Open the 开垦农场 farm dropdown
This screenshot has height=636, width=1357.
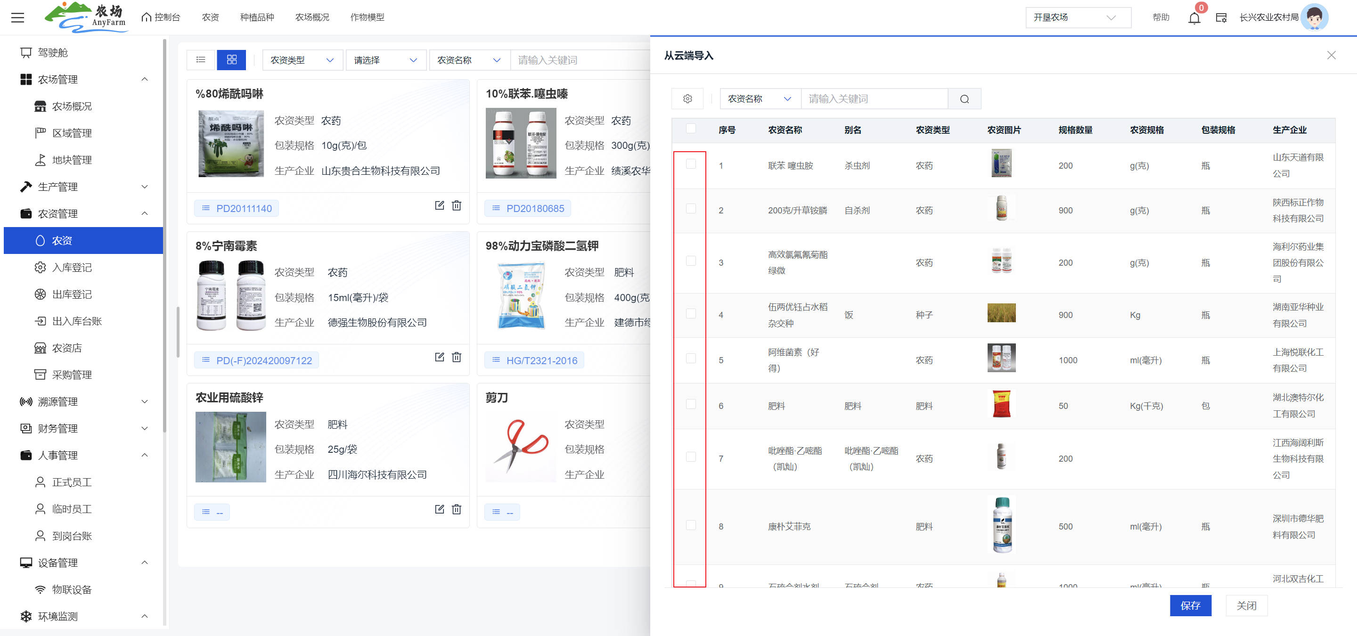click(x=1077, y=17)
